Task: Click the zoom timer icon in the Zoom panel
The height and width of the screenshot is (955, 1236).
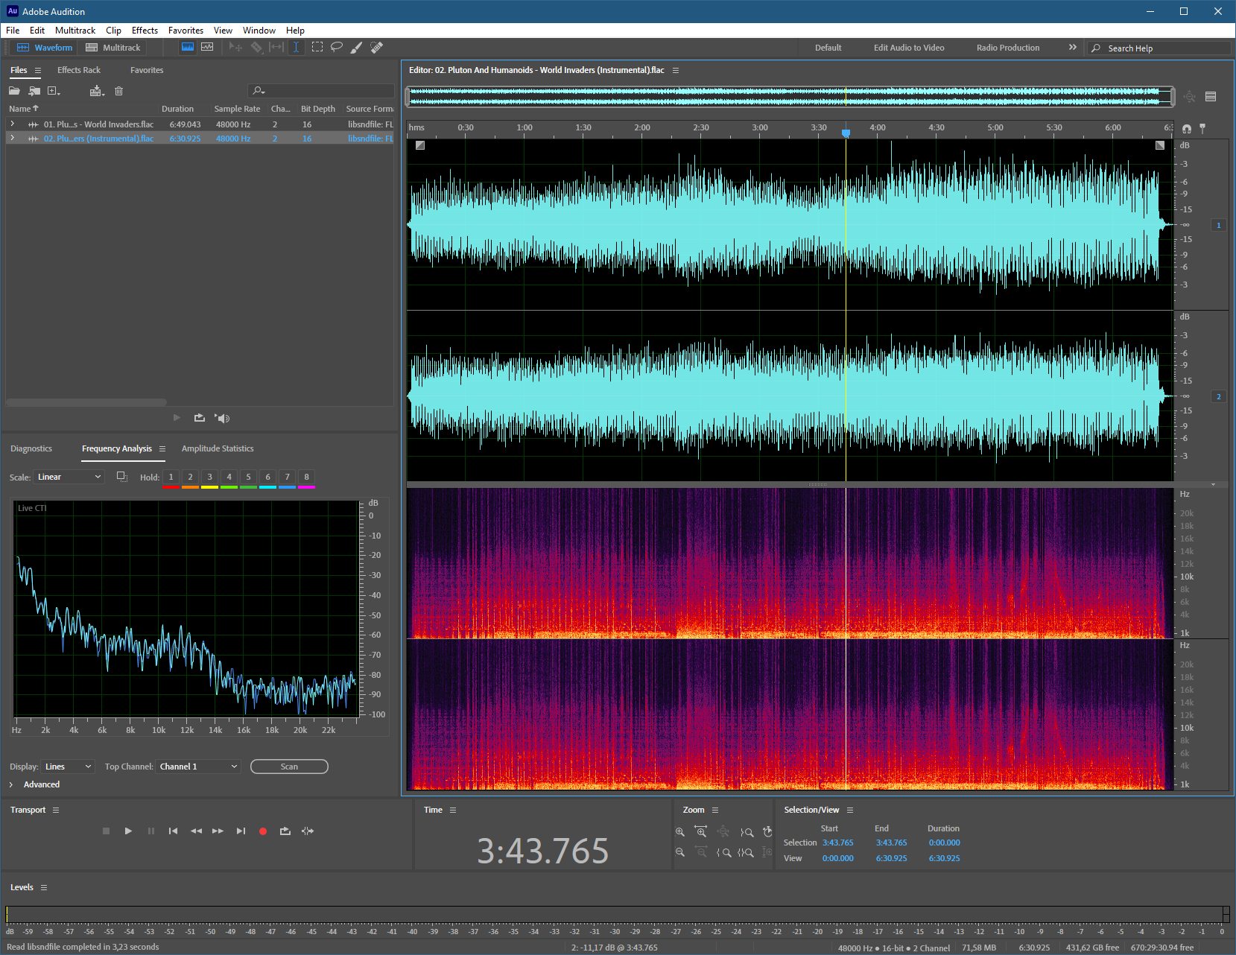Action: click(767, 831)
